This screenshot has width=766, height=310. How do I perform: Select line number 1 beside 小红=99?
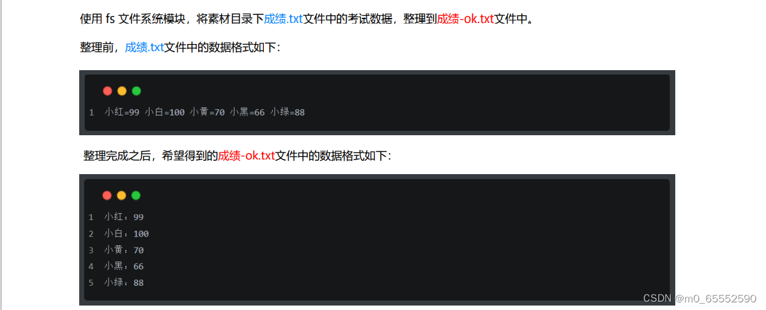click(x=91, y=113)
